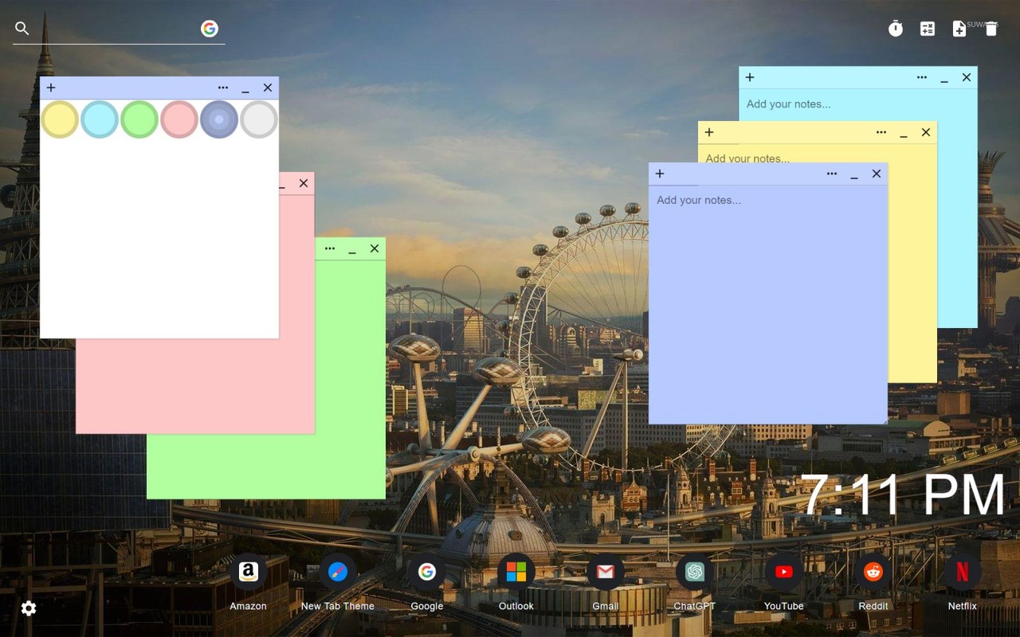Create a new note with the page-plus icon
This screenshot has height=637, width=1020.
pos(959,29)
